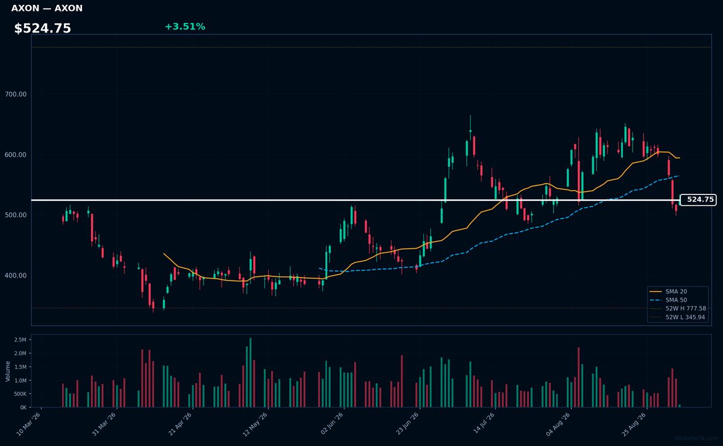
Task: Click the 52W L 345.94 legend entry
Action: tap(677, 317)
